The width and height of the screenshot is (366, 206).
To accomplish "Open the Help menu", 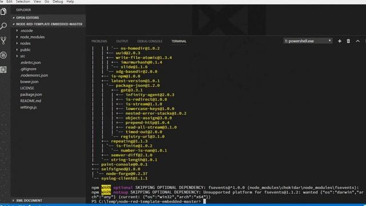I will [x=70, y=2].
